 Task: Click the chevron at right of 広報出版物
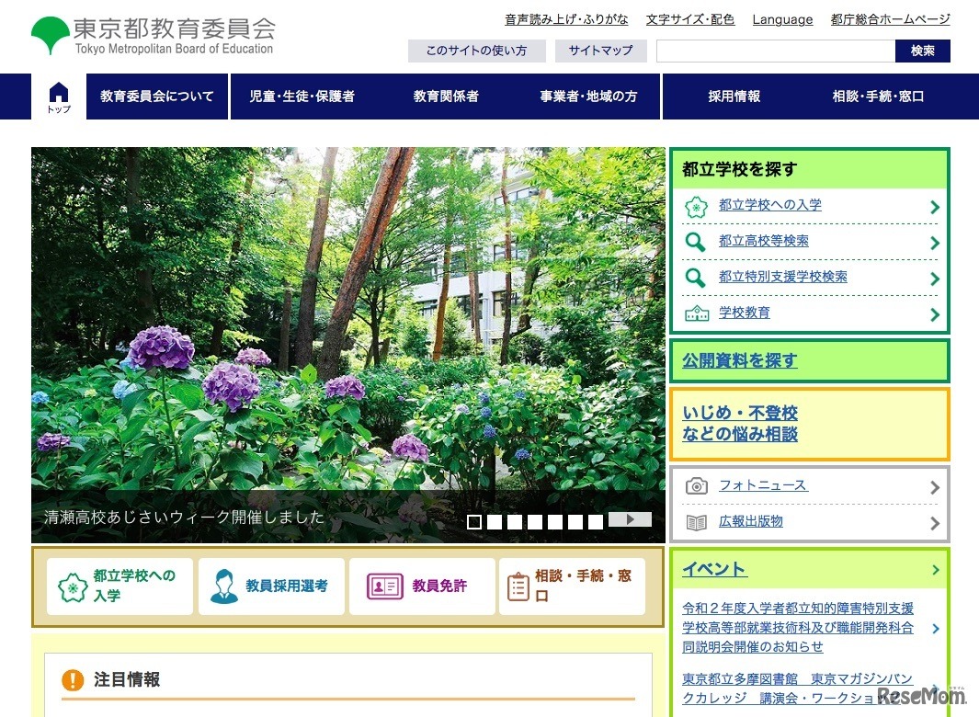click(935, 523)
